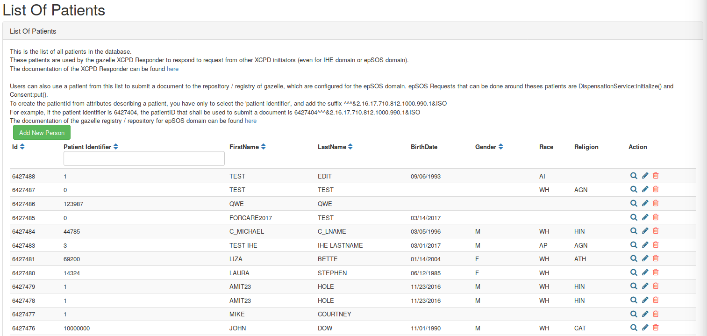The height and width of the screenshot is (336, 707).
Task: Sort patients by LastName
Action: (350, 147)
